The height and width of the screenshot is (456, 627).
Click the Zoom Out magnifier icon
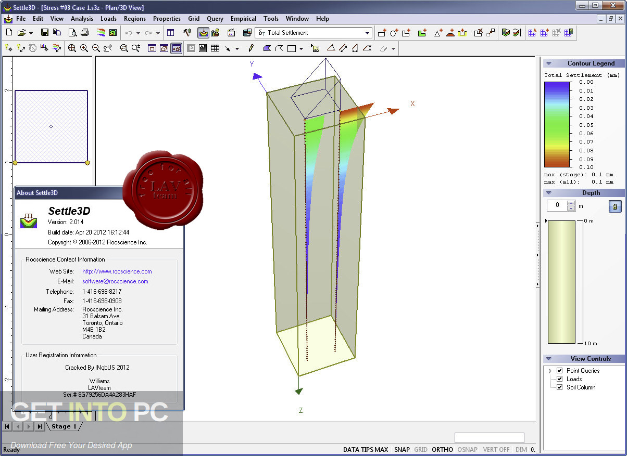pyautogui.click(x=96, y=48)
